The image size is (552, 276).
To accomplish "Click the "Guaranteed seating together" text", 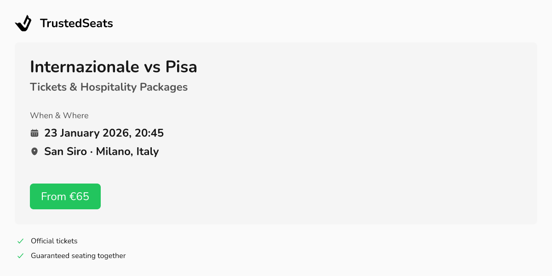I will [x=78, y=255].
